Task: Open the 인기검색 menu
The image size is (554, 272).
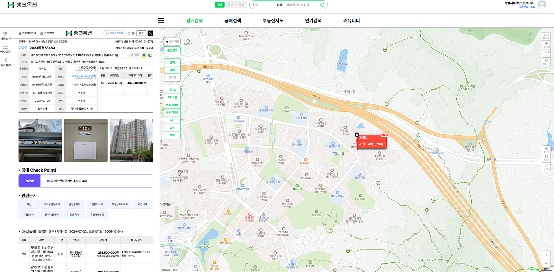Action: click(313, 21)
